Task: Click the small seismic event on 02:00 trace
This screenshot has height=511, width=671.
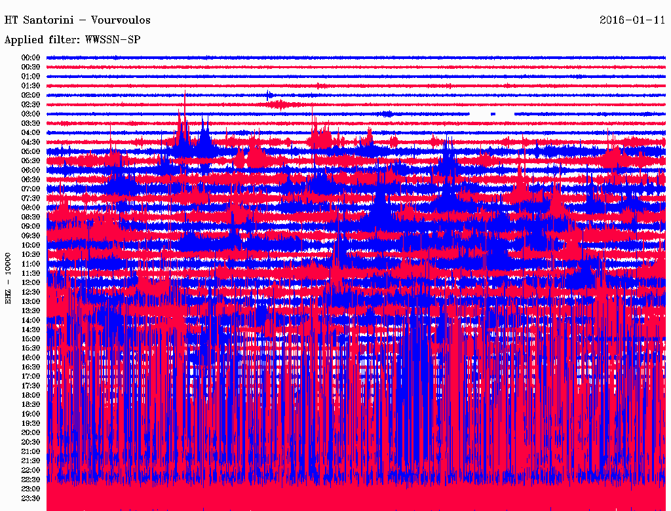Action: pos(269,95)
